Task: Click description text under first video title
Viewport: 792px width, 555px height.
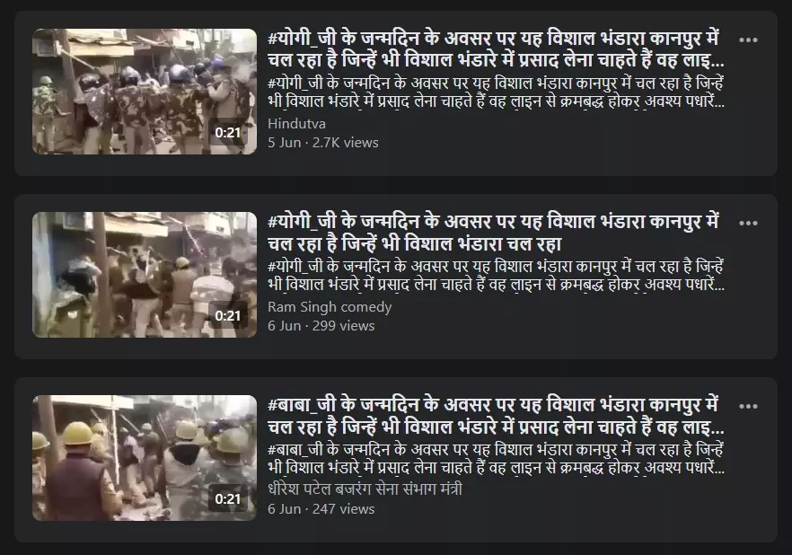Action: pyautogui.click(x=496, y=92)
